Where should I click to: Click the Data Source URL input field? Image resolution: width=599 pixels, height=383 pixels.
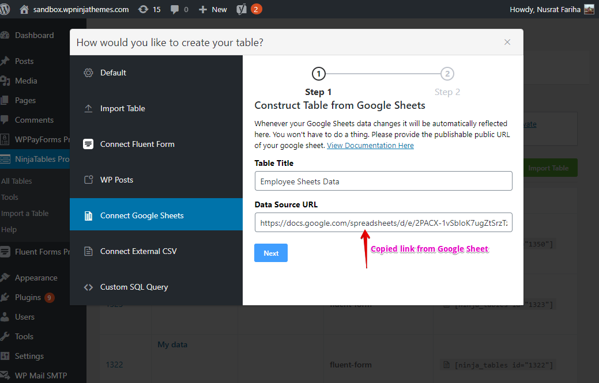383,223
